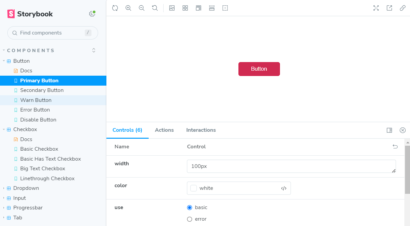Viewport: 410px width, 226px height.
Task: Switch to the Actions tab
Action: [x=164, y=130]
